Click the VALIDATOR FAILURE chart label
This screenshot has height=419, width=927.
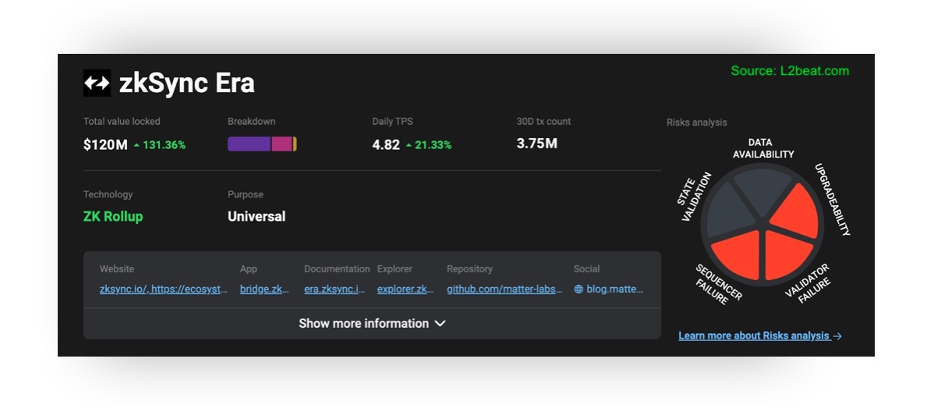[808, 284]
